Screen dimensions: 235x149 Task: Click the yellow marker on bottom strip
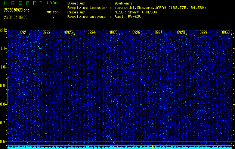click(152, 147)
